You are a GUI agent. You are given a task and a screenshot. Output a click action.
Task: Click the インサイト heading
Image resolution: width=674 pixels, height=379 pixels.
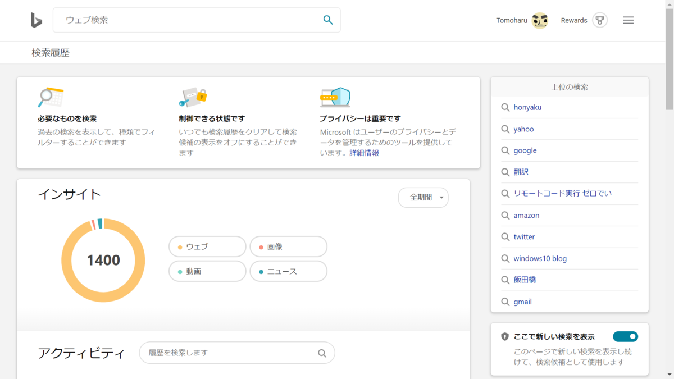point(69,195)
